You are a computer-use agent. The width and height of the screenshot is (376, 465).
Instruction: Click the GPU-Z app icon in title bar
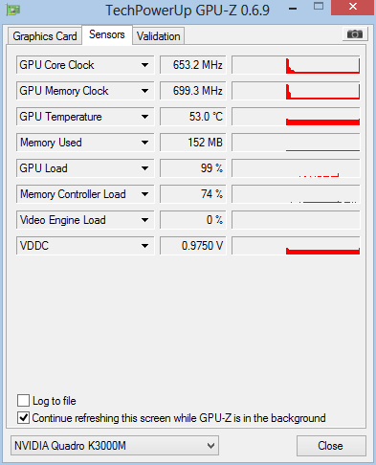[12, 10]
